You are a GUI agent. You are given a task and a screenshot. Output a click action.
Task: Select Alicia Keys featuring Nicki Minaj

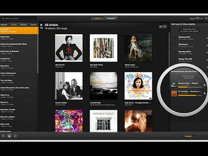(19, 45)
